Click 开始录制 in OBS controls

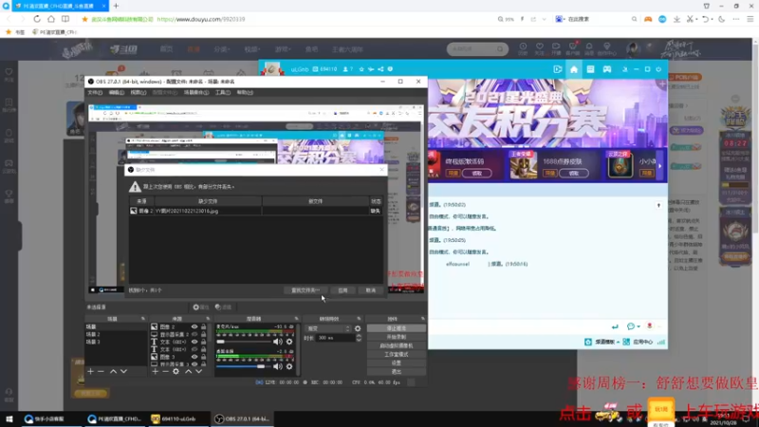(x=397, y=337)
